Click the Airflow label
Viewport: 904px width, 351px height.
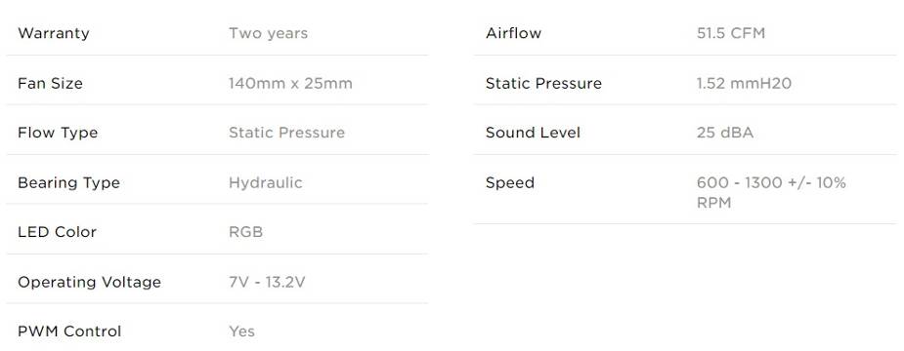pos(513,33)
